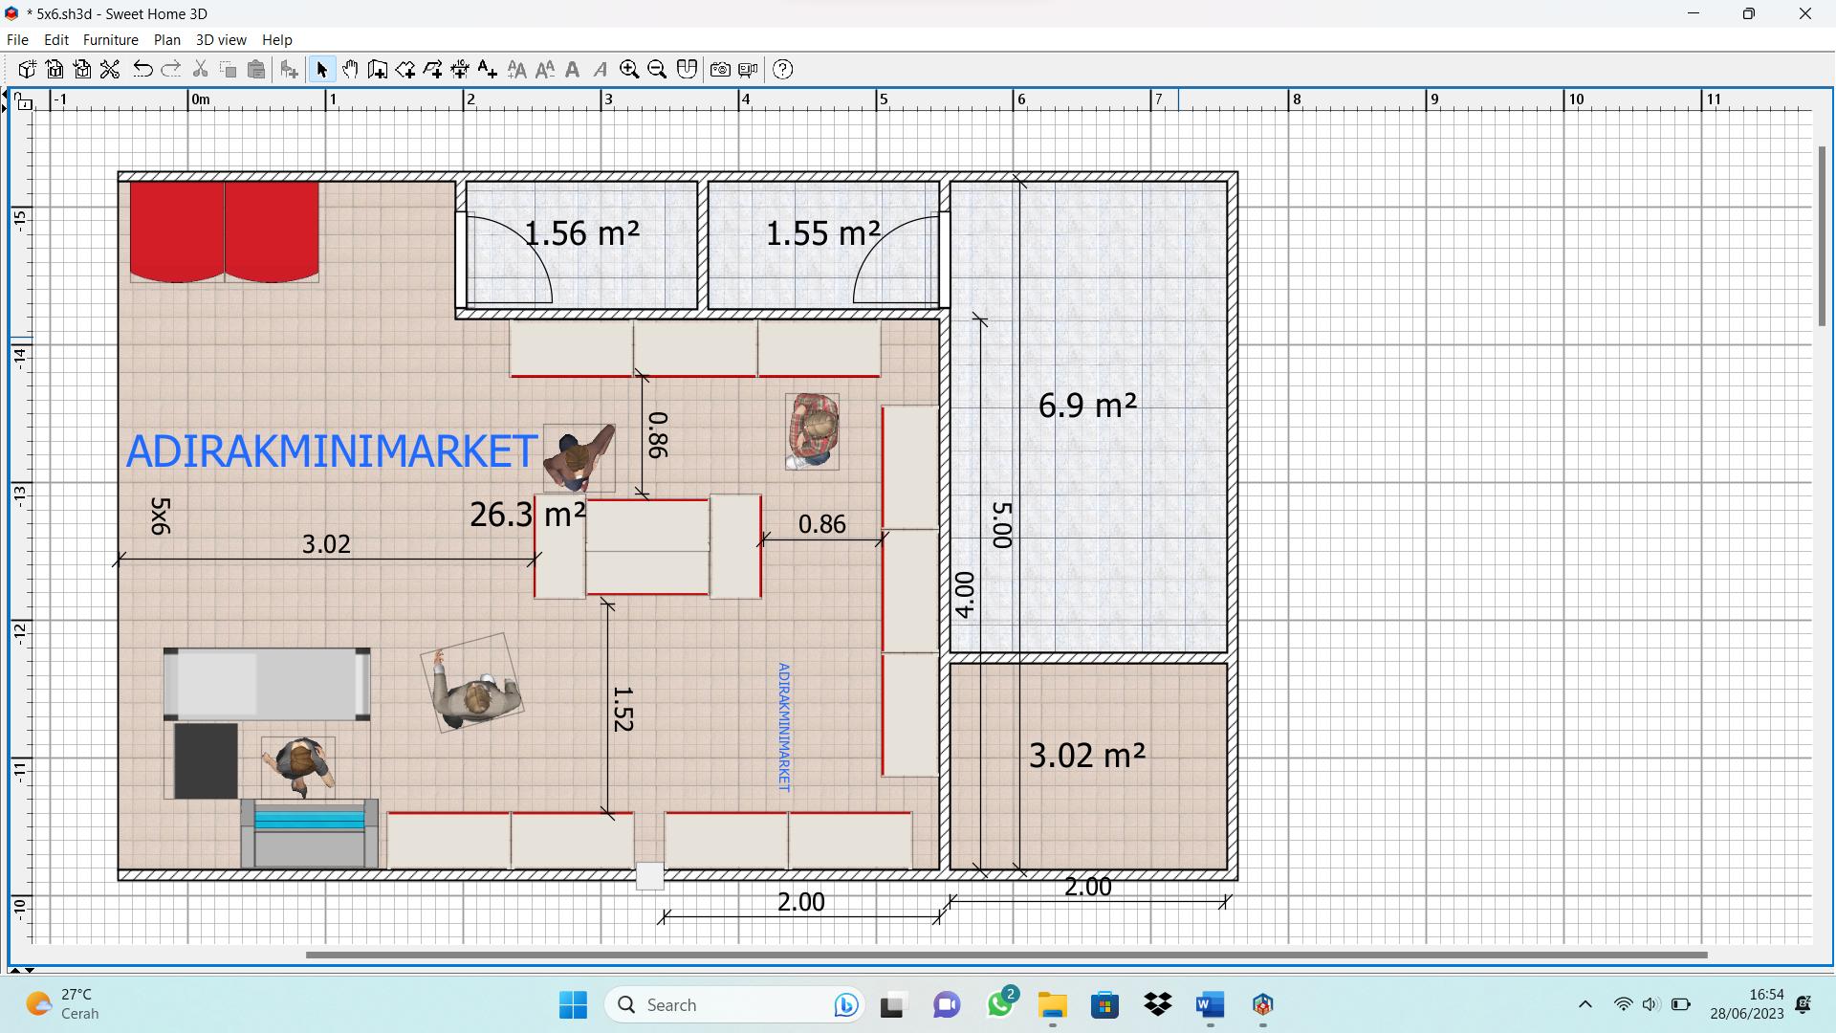Click the Help button in menu bar
1836x1033 pixels.
(276, 39)
